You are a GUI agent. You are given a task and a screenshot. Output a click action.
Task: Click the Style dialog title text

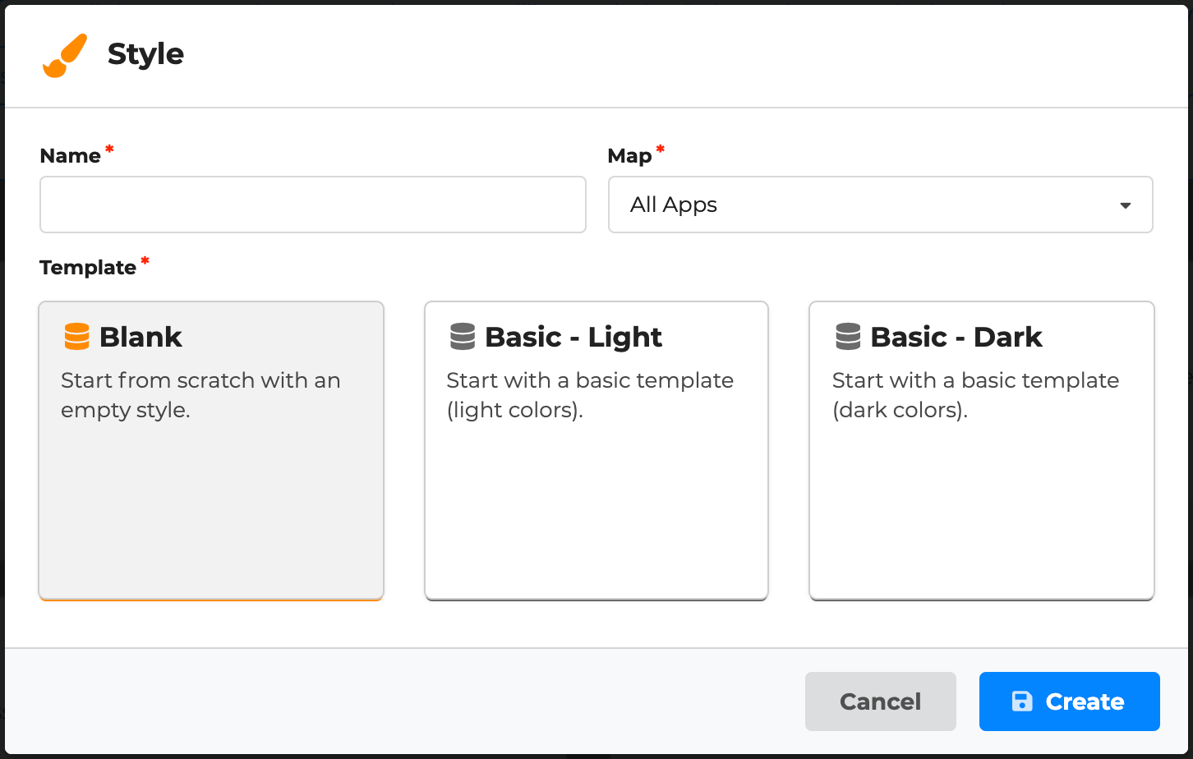(145, 54)
